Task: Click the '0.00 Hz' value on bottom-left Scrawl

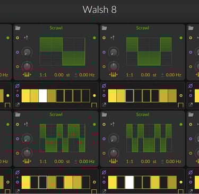Action: point(87,162)
